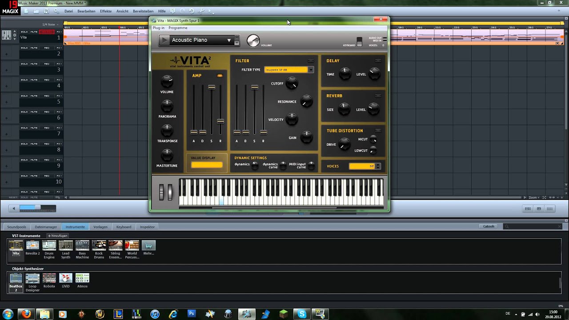Select the Atmos synthesizer
The image size is (569, 320).
pos(82,278)
